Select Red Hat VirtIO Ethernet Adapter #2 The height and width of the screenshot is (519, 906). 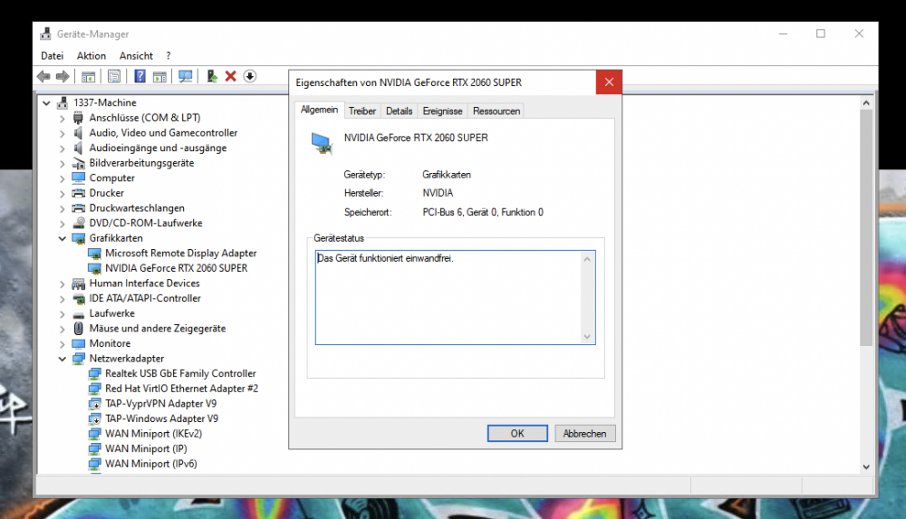pyautogui.click(x=181, y=389)
